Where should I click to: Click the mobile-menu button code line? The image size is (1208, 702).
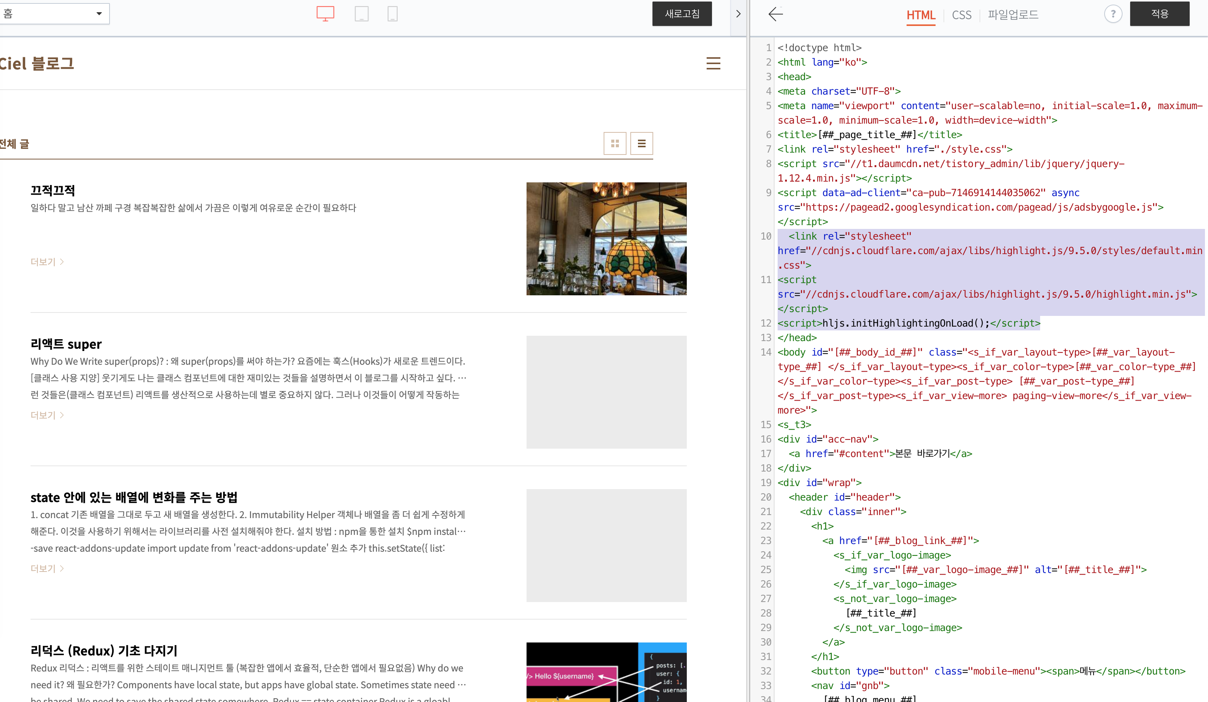998,671
